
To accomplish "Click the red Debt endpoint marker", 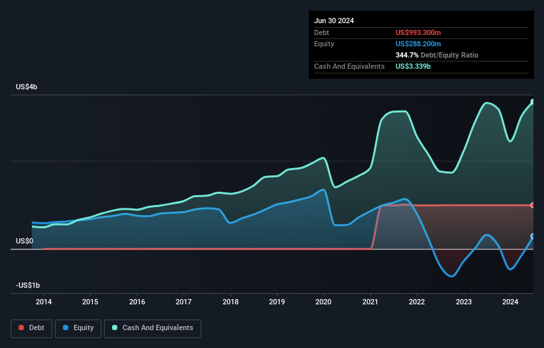I will tap(533, 205).
